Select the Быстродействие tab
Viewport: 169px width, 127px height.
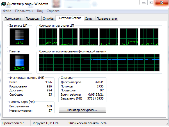[x=70, y=18]
